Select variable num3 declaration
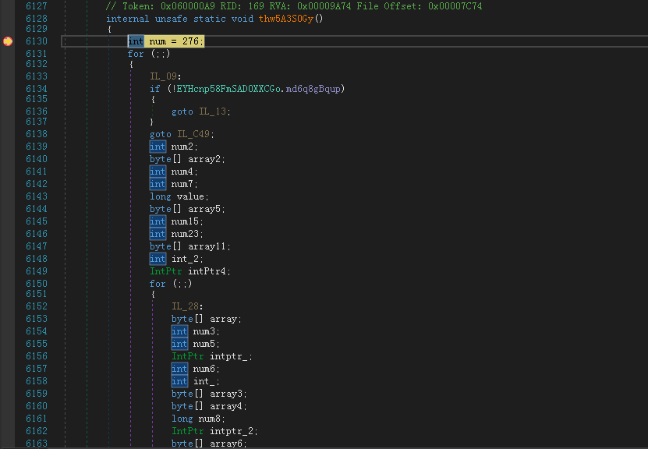Image resolution: width=648 pixels, height=449 pixels. click(204, 331)
